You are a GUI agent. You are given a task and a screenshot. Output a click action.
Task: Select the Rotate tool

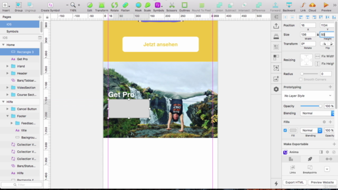115,5
